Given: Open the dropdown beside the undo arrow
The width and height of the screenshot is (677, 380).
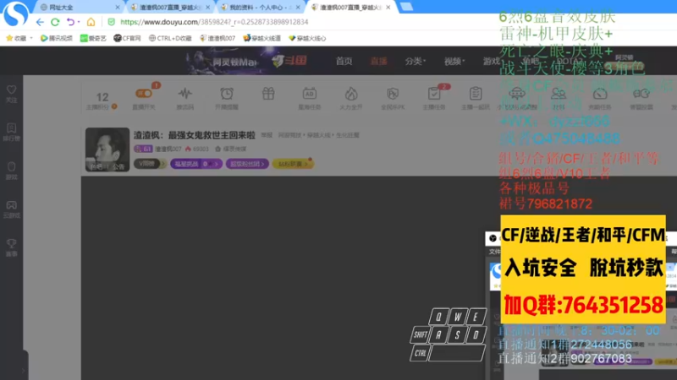Looking at the screenshot, I should coord(79,22).
